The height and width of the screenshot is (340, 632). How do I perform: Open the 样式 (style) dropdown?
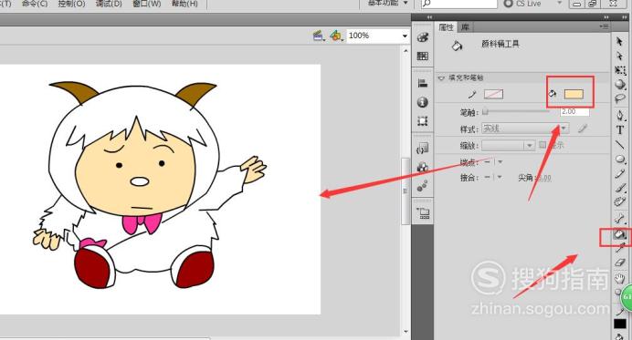click(525, 129)
